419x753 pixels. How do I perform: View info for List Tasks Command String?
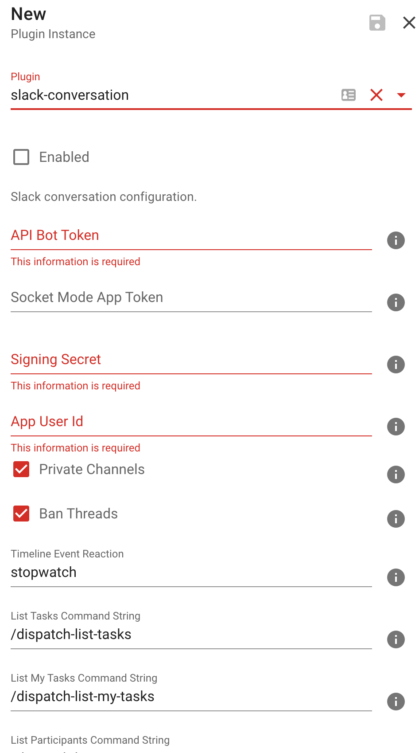pos(396,639)
